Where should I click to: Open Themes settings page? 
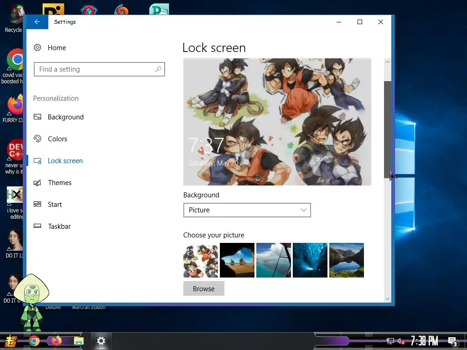pos(60,183)
